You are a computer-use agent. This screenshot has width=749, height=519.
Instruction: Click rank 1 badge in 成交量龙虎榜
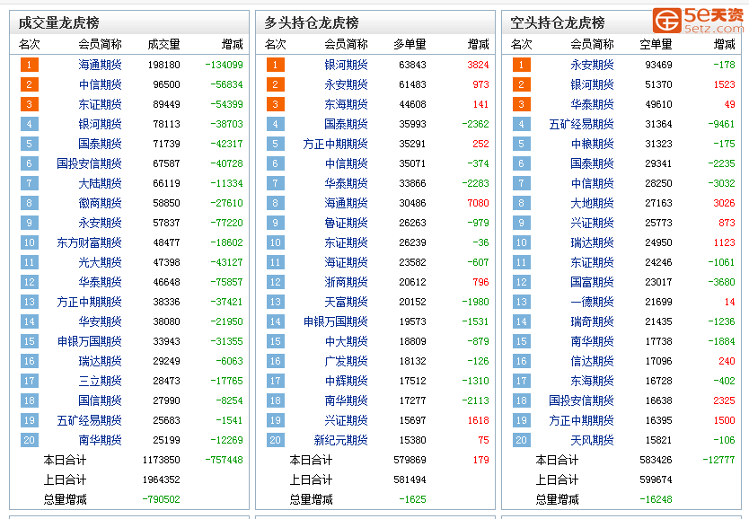[x=29, y=65]
